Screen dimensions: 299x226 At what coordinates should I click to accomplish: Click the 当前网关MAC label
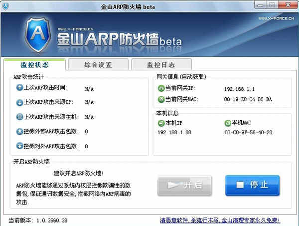182,99
